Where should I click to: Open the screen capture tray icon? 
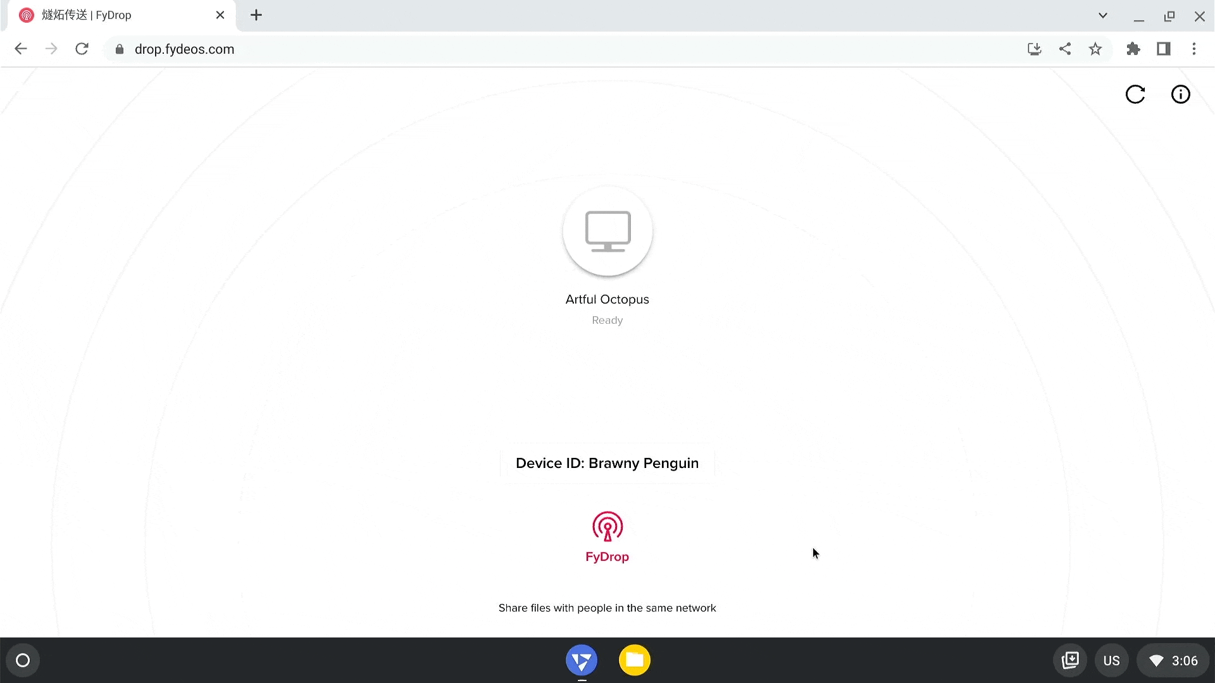(x=1071, y=660)
